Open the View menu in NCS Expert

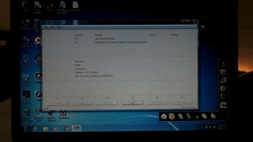pyautogui.click(x=52, y=27)
